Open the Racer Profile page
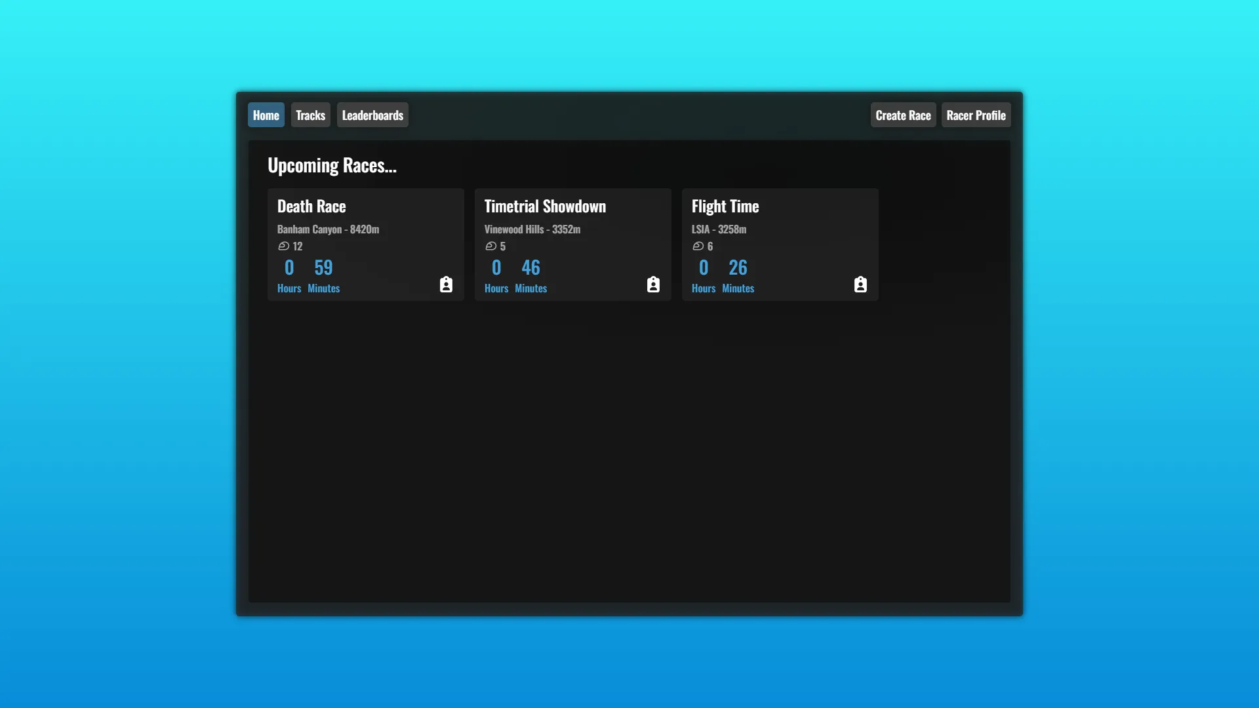The width and height of the screenshot is (1259, 708). click(976, 115)
